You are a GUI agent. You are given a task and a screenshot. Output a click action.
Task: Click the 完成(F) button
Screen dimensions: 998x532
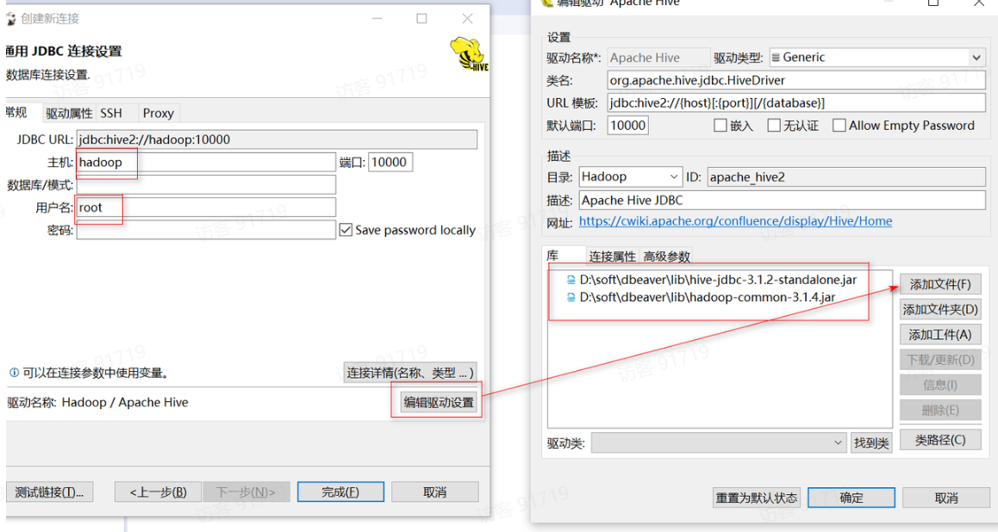point(340,492)
